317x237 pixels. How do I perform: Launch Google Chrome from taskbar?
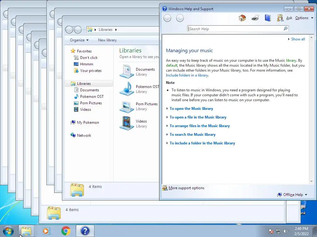point(66,231)
